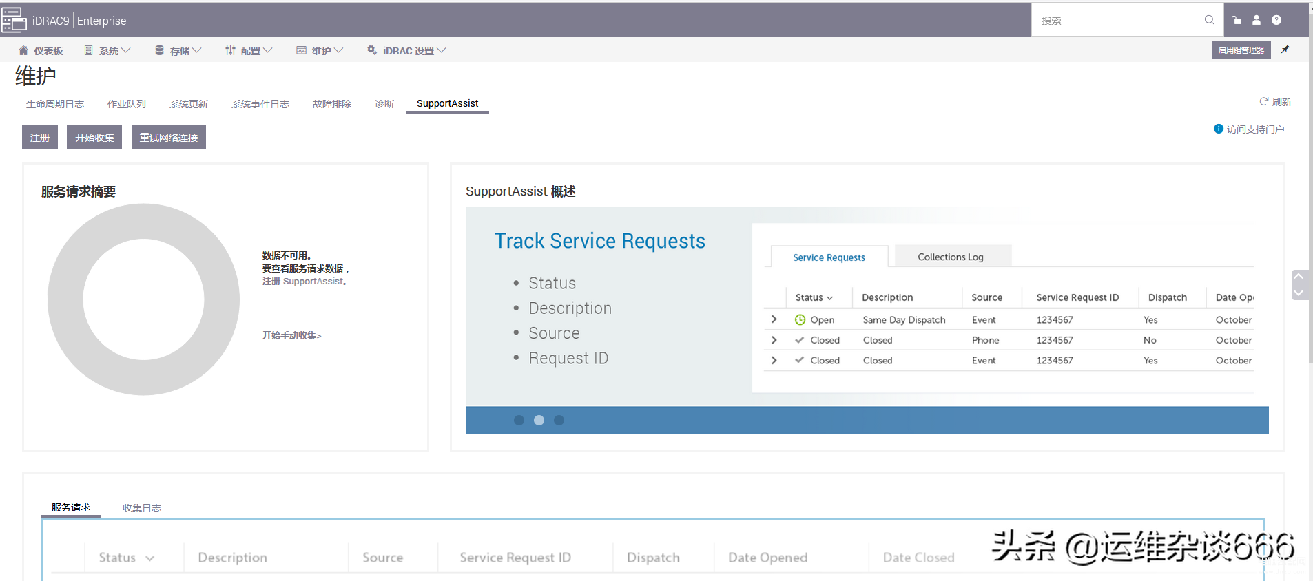Open the 故障排除 tab

[x=332, y=104]
